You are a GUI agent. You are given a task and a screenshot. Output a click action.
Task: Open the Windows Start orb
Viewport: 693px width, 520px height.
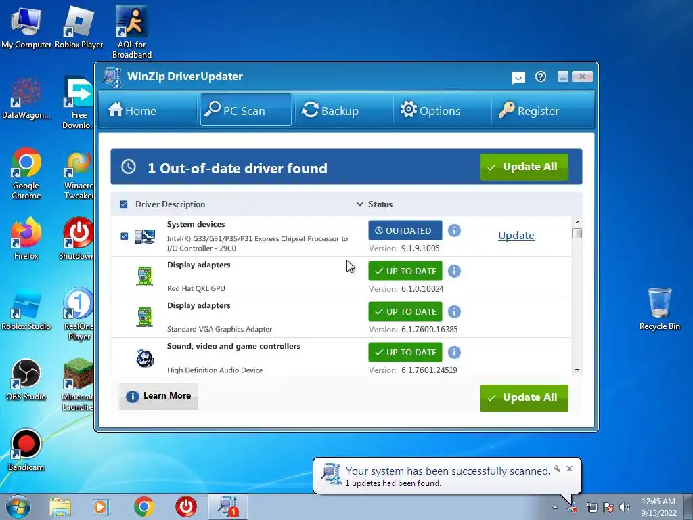(x=18, y=506)
